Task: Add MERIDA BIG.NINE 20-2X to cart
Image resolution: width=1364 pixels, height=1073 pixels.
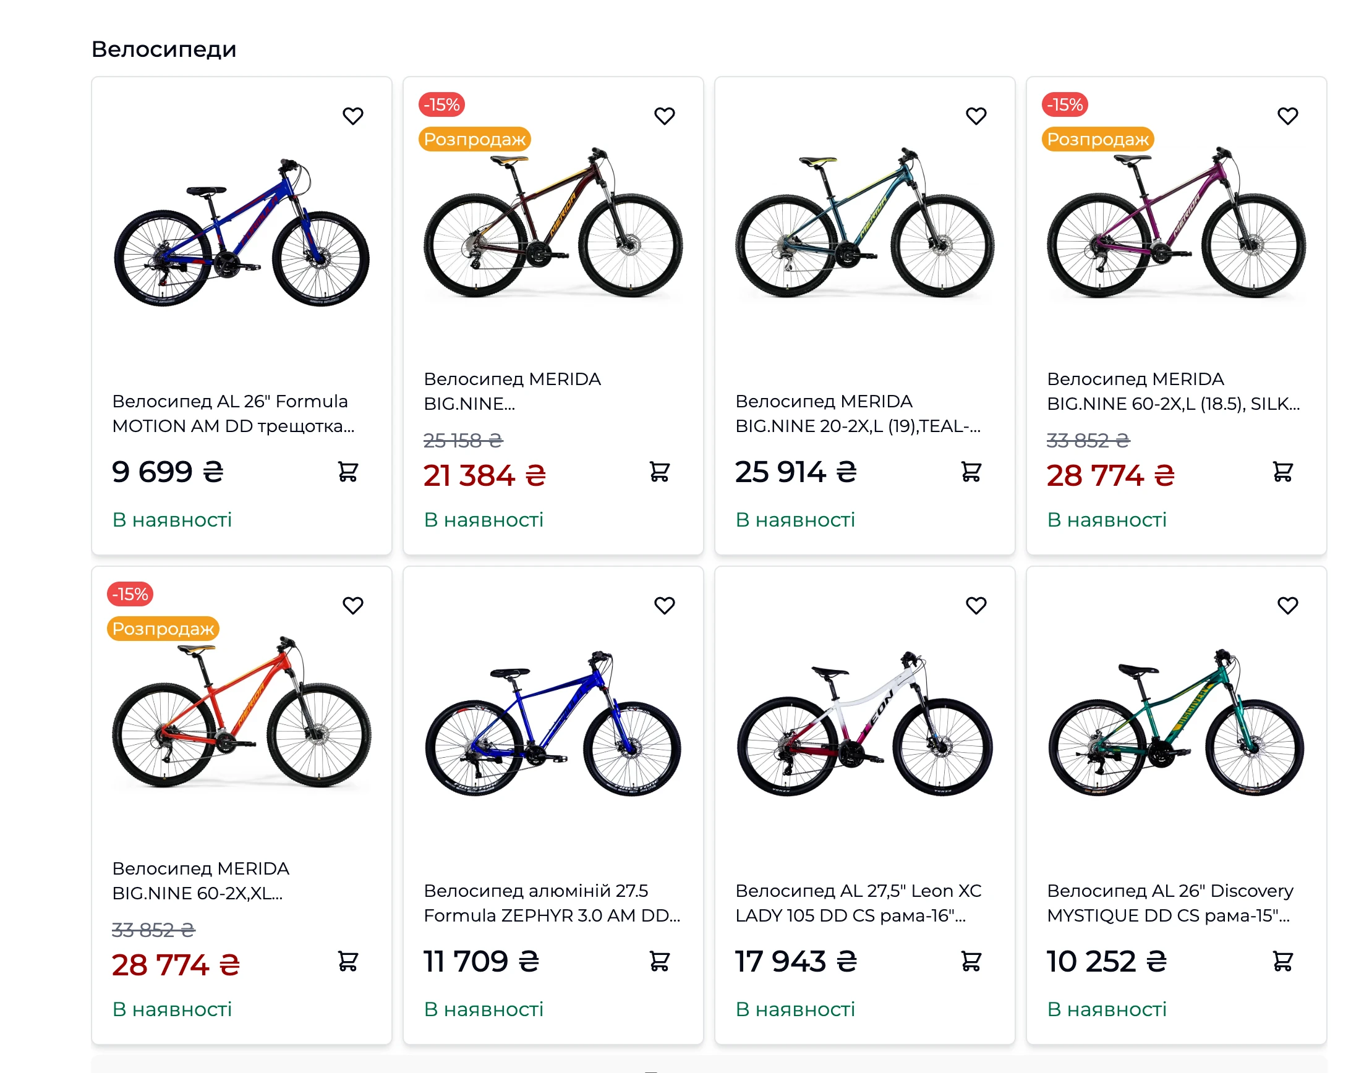Action: (971, 471)
